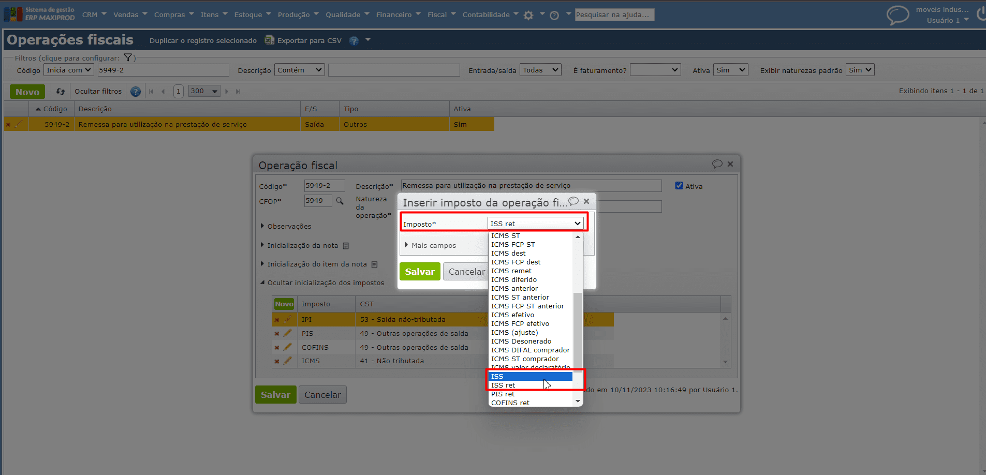
Task: Sort grid by the Código column header
Action: click(x=52, y=109)
